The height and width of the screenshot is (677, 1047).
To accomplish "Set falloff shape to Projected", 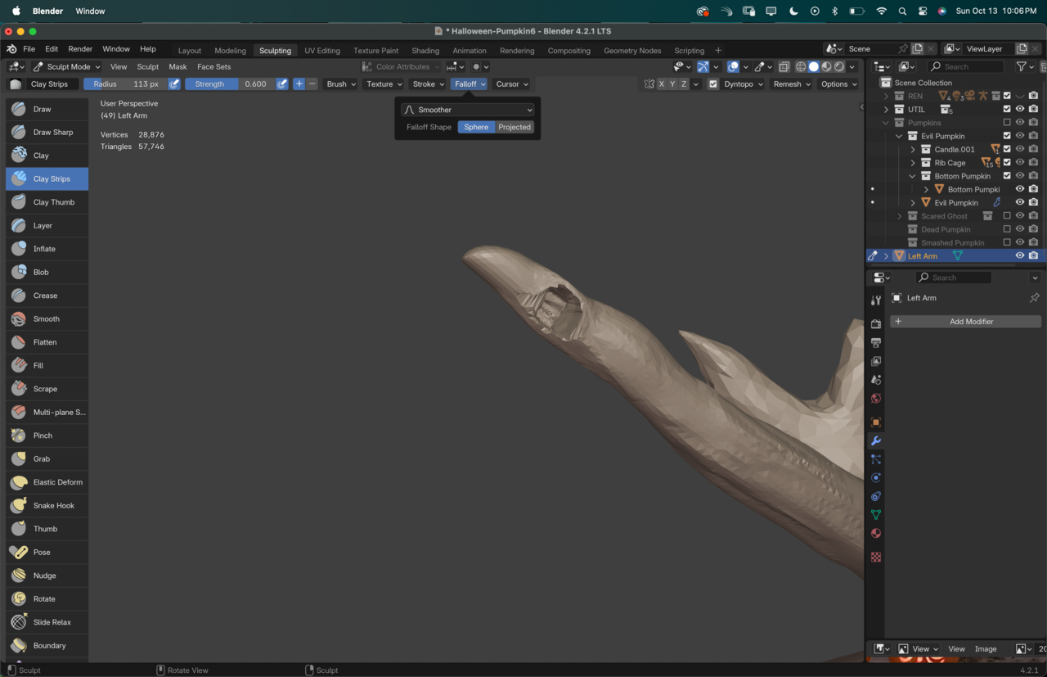I will (515, 127).
